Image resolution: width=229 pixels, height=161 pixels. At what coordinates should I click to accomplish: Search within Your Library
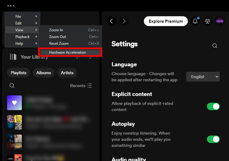click(12, 86)
